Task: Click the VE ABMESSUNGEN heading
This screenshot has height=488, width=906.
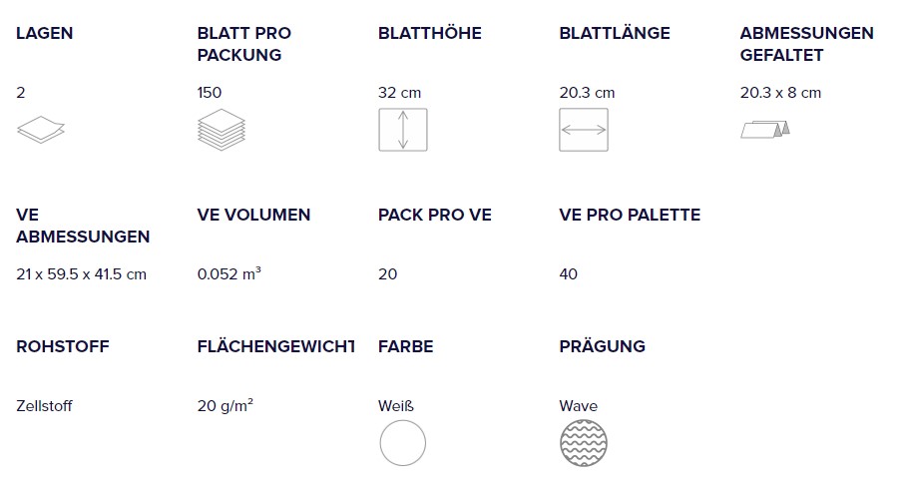Action: pos(83,226)
